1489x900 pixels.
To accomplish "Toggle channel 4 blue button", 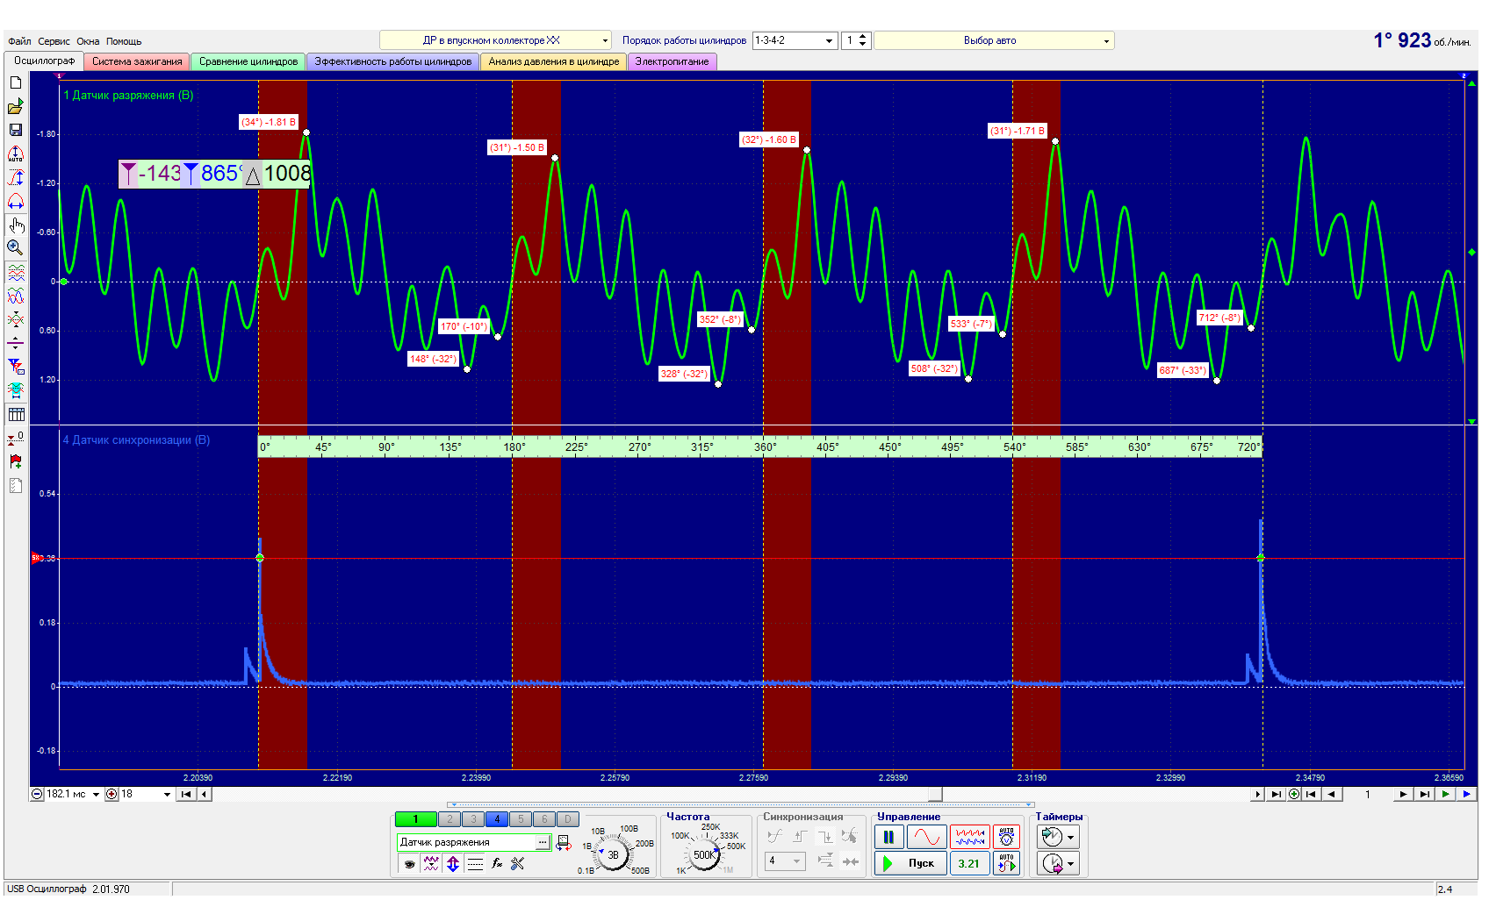I will [x=497, y=819].
